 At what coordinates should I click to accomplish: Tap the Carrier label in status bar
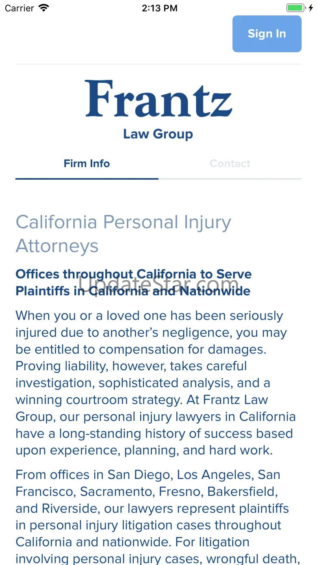19,8
